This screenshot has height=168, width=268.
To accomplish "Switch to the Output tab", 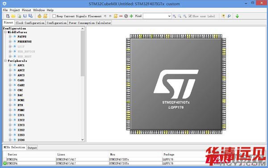I will pyautogui.click(x=32, y=147).
